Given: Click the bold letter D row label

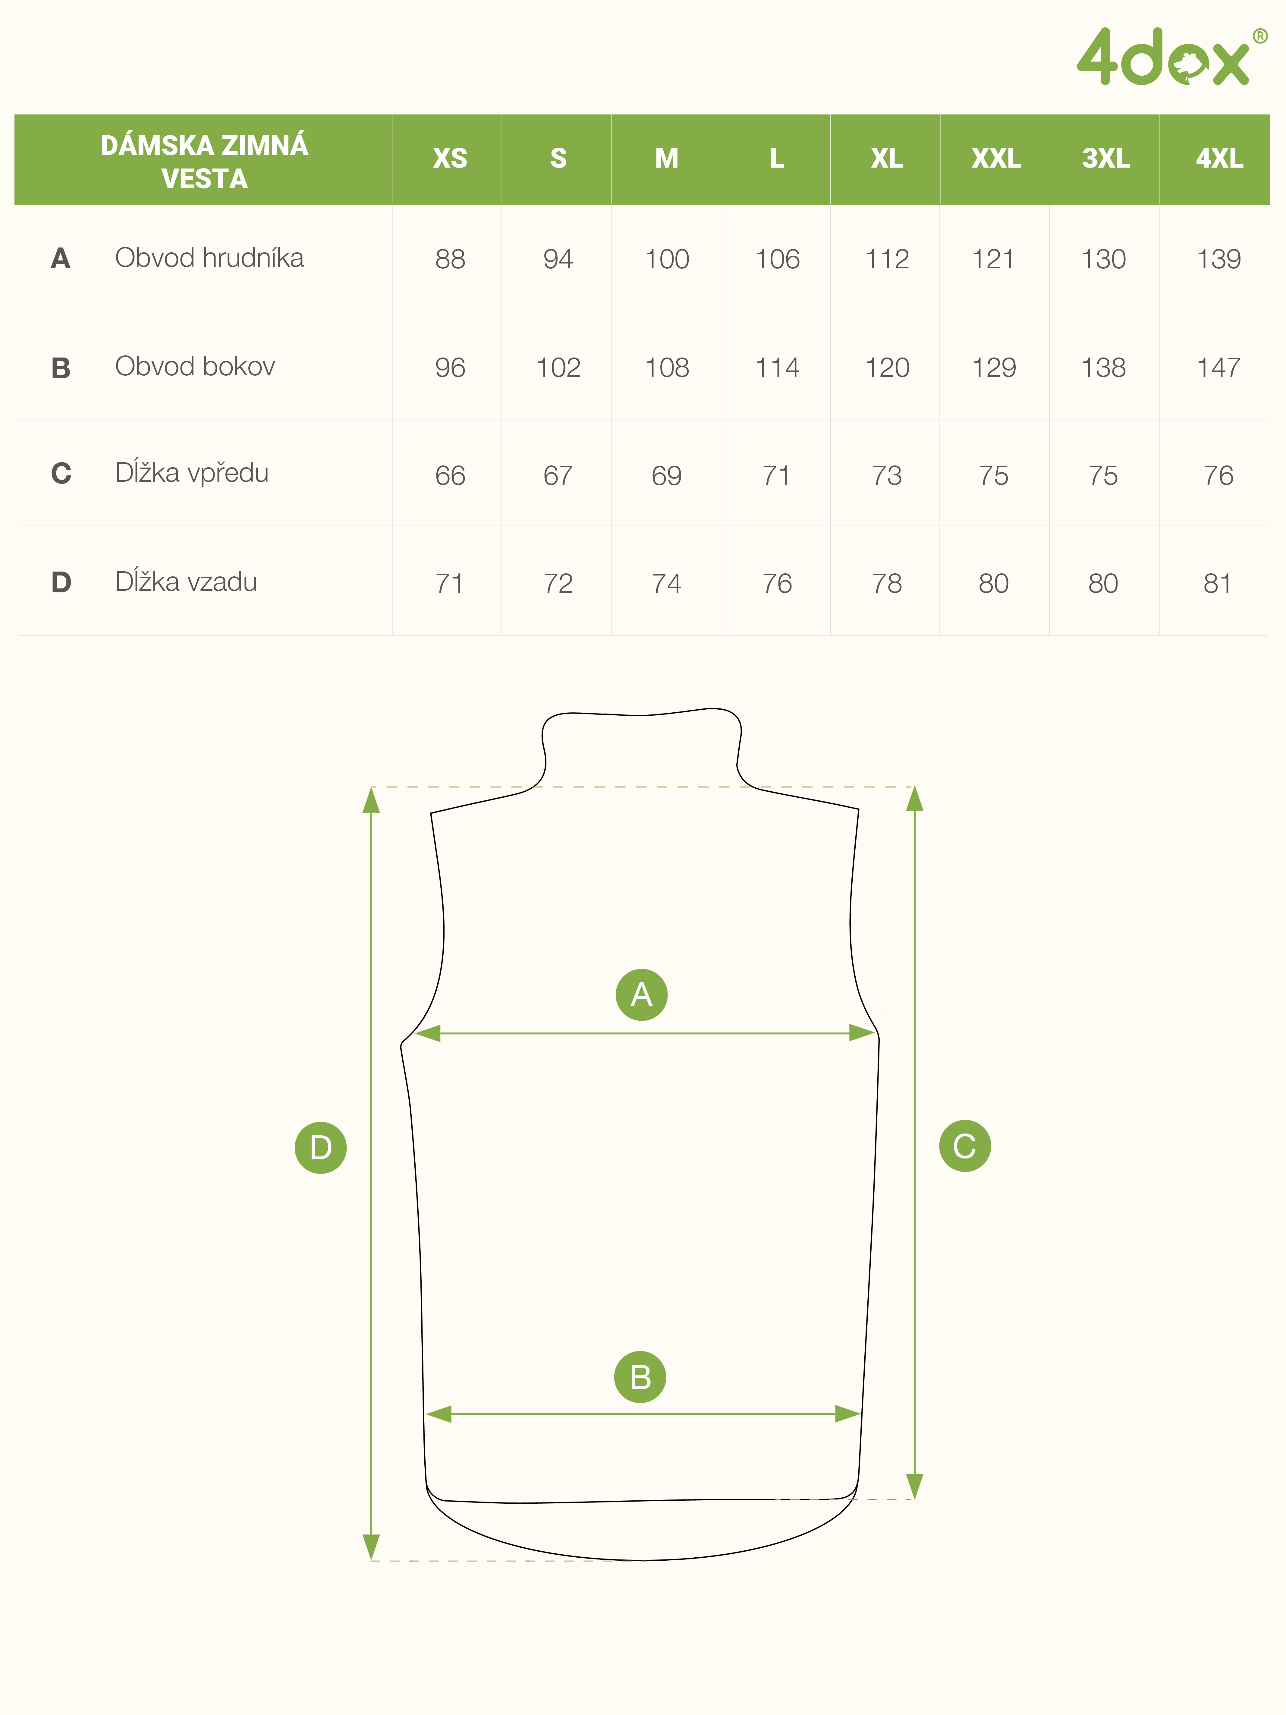Looking at the screenshot, I should pyautogui.click(x=61, y=582).
